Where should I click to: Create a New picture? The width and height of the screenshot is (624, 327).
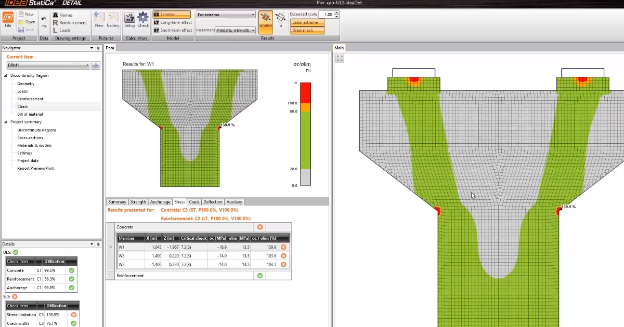click(99, 19)
